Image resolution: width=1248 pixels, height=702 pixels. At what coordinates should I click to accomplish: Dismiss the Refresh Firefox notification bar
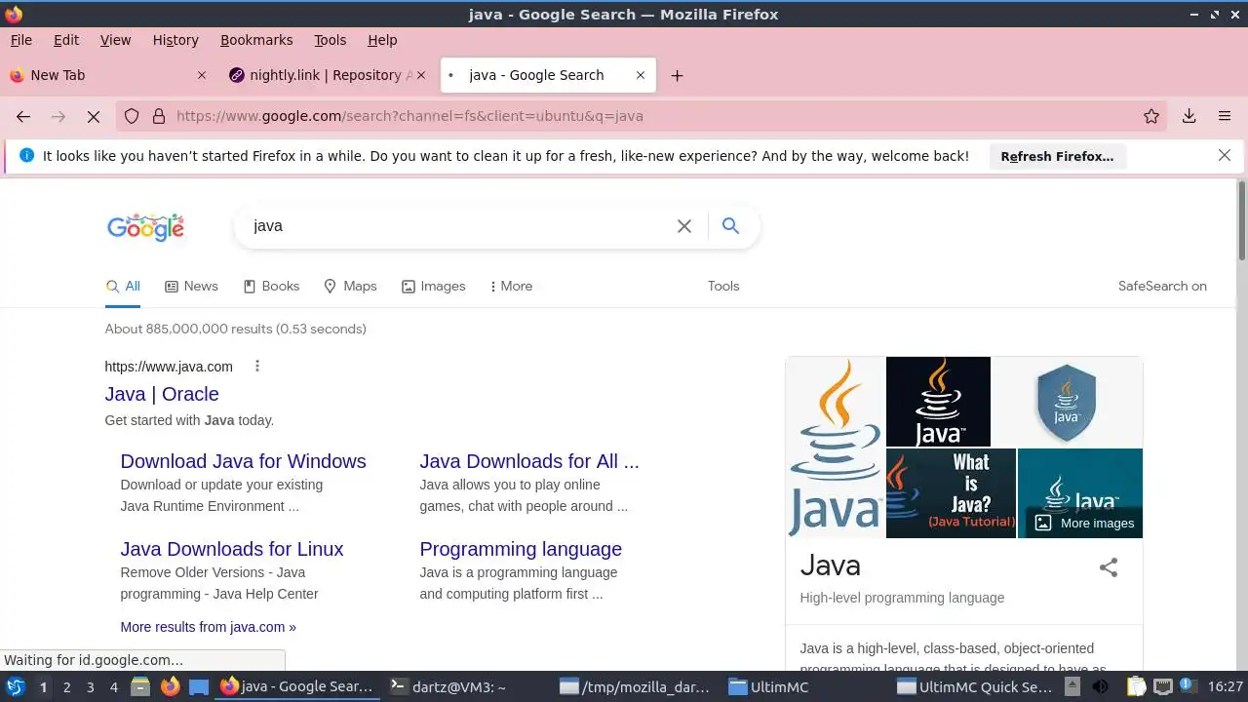[1225, 155]
